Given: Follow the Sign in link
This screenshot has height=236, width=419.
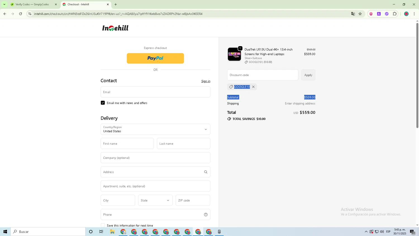Looking at the screenshot, I should pyautogui.click(x=206, y=81).
